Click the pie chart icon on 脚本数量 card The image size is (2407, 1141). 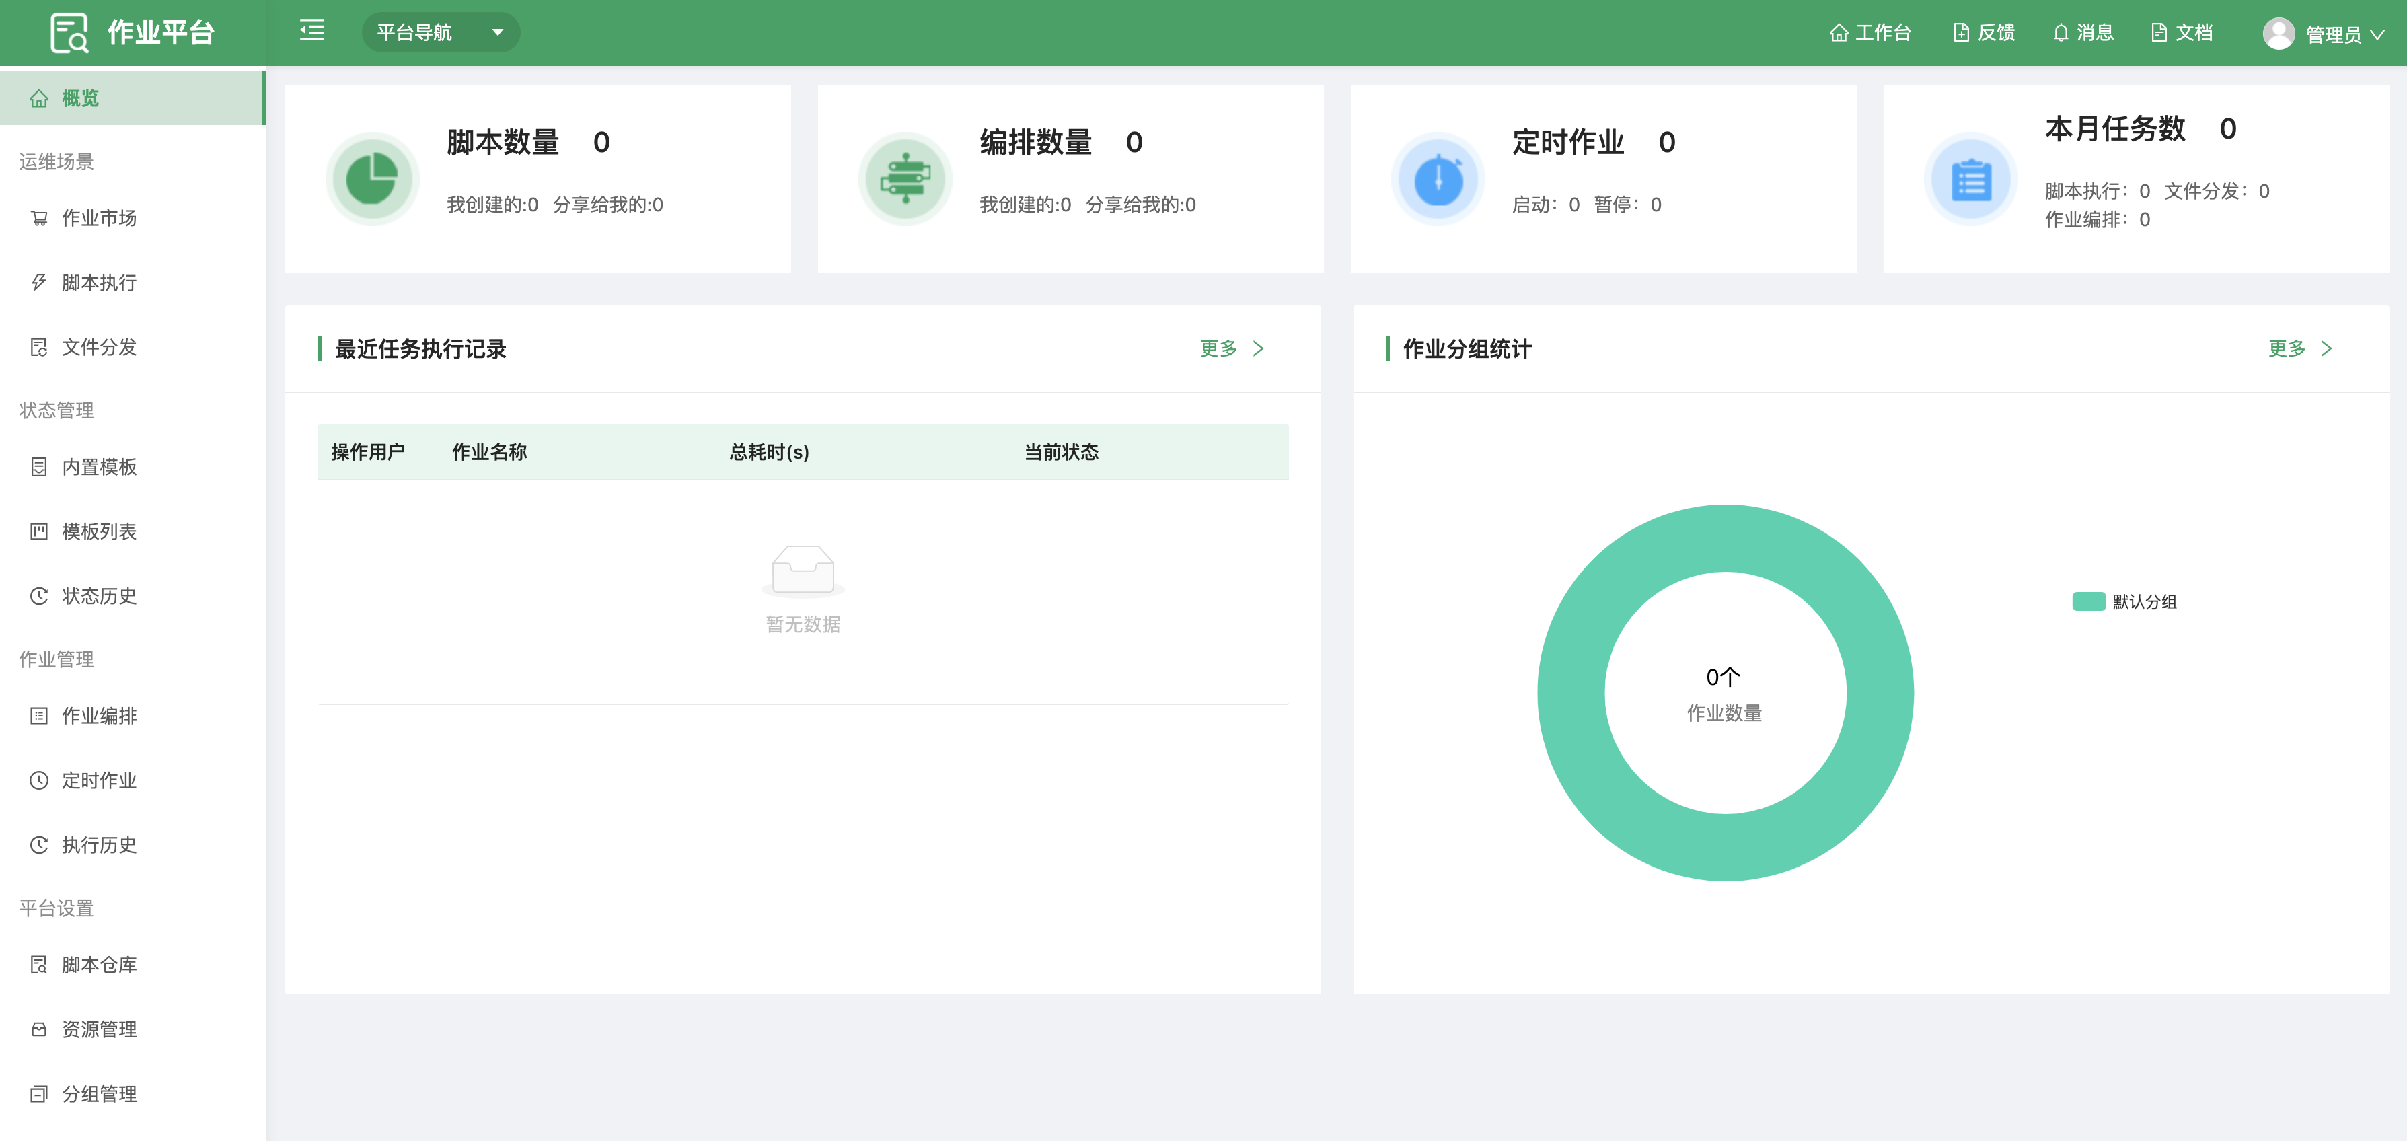tap(372, 178)
